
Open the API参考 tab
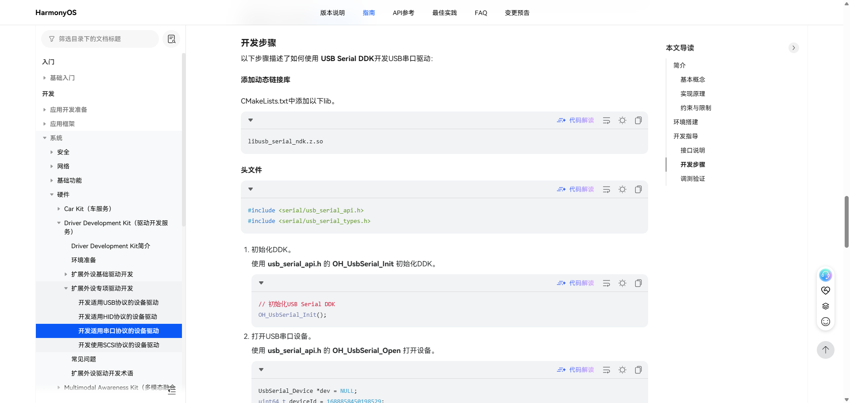(x=403, y=13)
